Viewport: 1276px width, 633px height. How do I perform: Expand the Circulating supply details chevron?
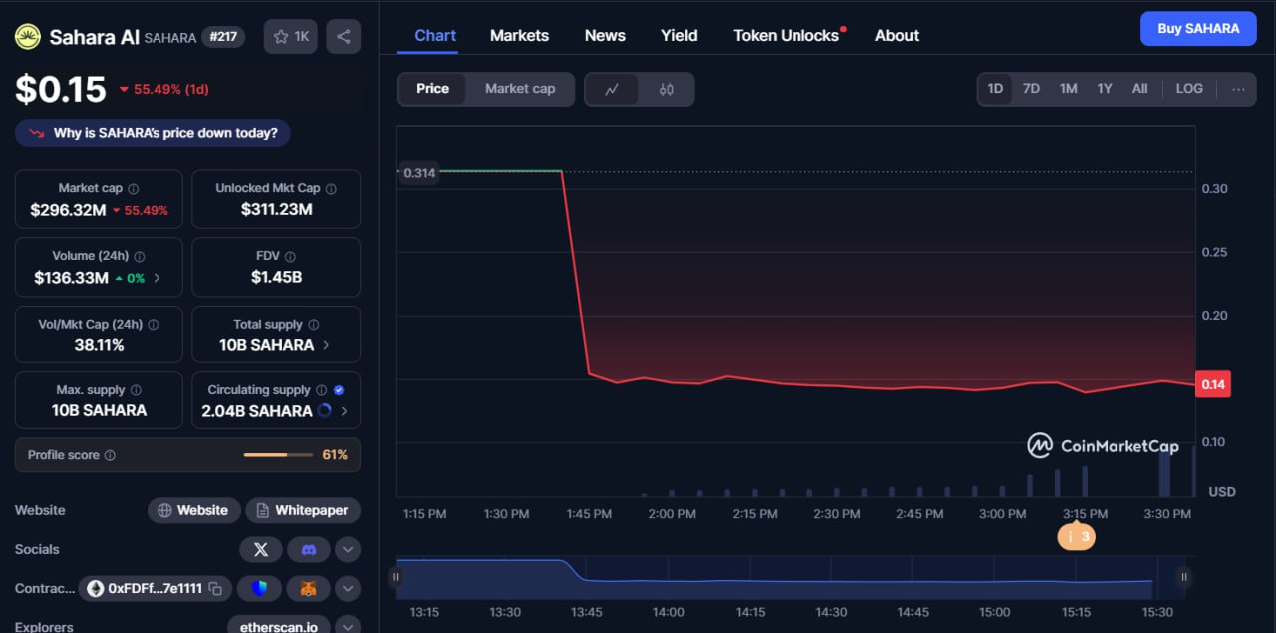coord(344,411)
